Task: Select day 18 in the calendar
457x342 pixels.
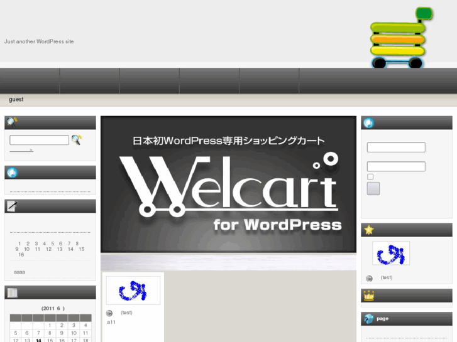Action: (85, 340)
